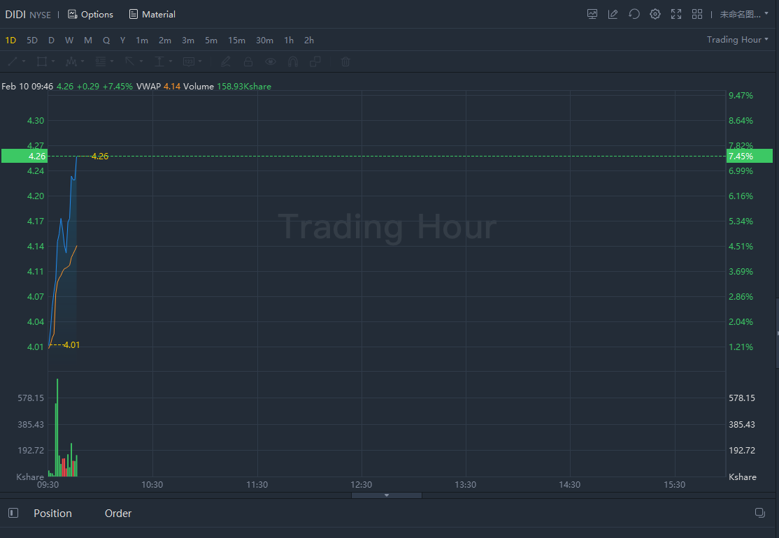779x538 pixels.
Task: Expand the wave pattern tool options arrow
Action: [83, 61]
